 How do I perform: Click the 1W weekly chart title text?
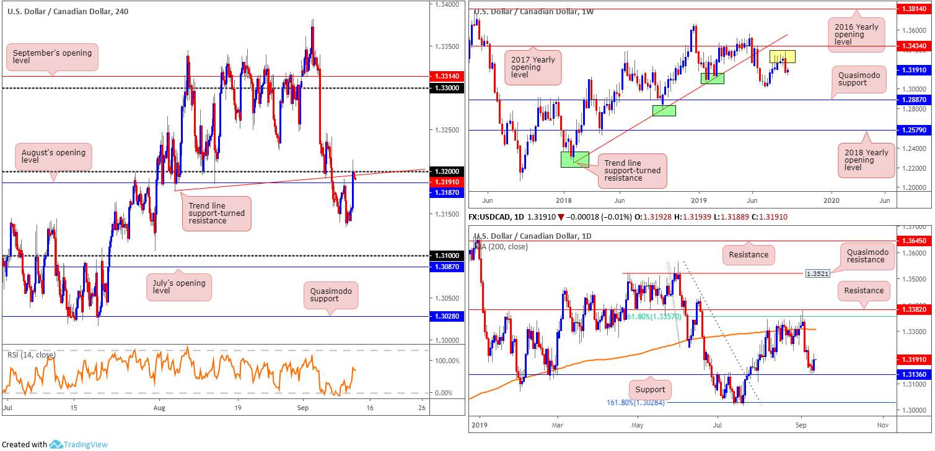(535, 11)
